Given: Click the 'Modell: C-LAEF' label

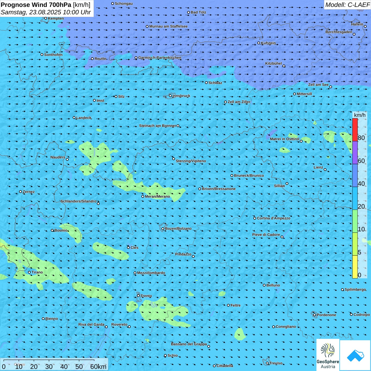Looking at the screenshot, I should 347,5.
